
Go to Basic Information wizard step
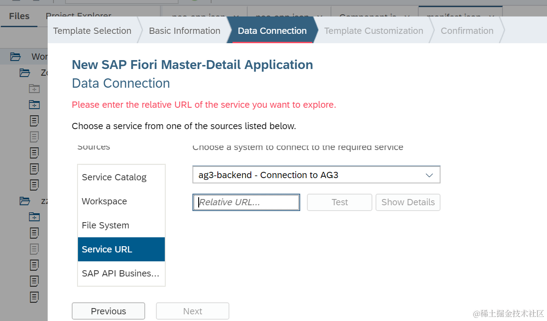[184, 31]
